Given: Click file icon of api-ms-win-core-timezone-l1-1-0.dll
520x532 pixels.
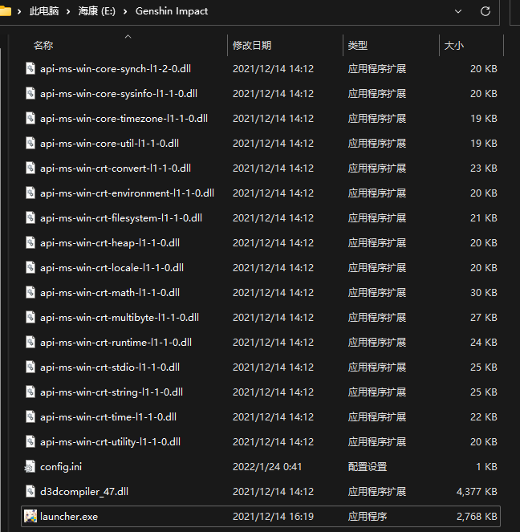Looking at the screenshot, I should pyautogui.click(x=30, y=118).
